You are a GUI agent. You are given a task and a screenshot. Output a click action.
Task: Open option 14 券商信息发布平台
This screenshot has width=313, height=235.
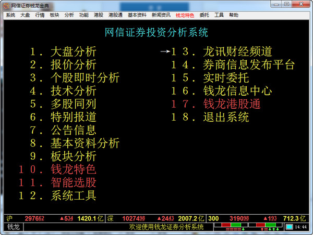(x=233, y=64)
